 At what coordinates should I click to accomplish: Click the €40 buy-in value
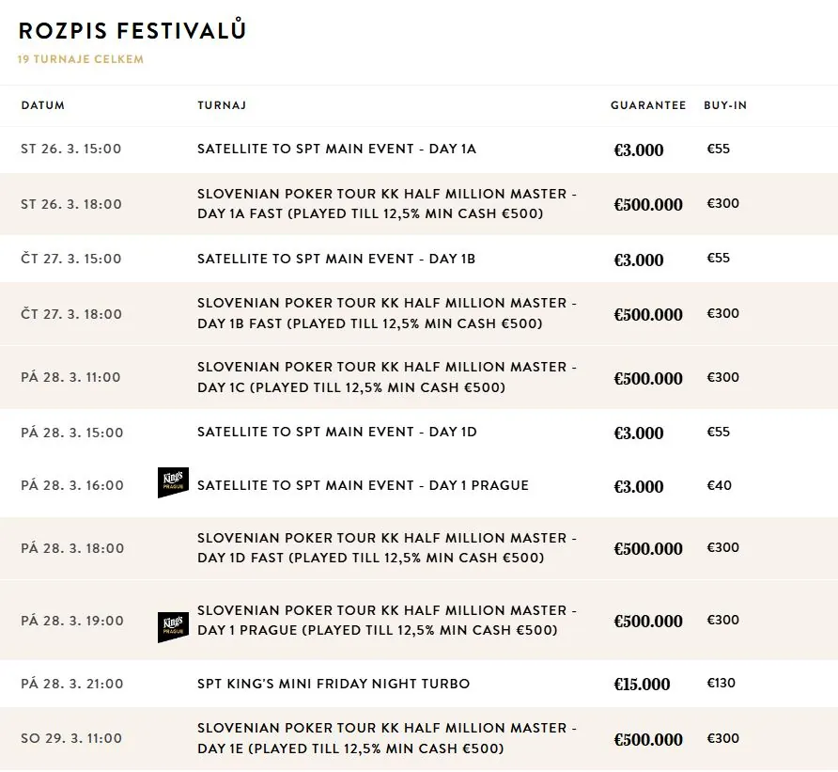(720, 485)
